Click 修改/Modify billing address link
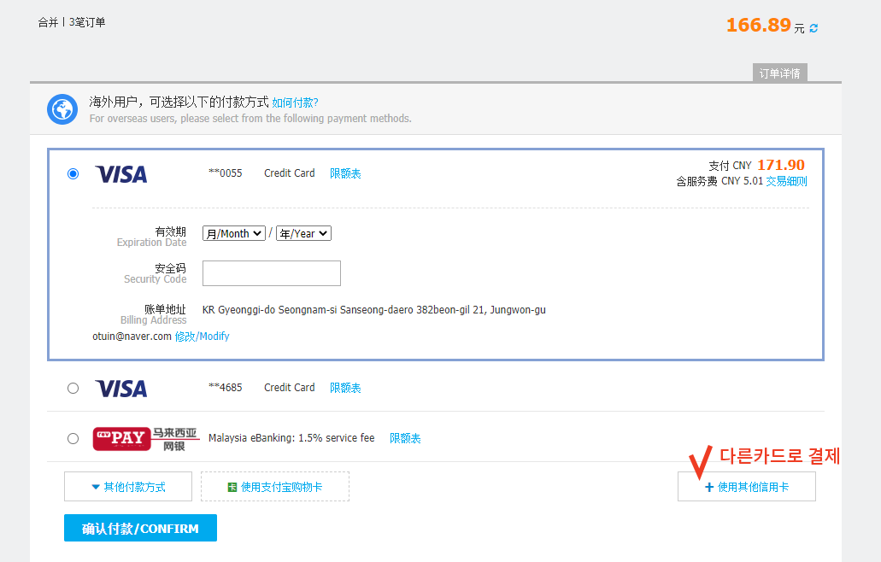Viewport: 881px width, 562px height. click(203, 337)
